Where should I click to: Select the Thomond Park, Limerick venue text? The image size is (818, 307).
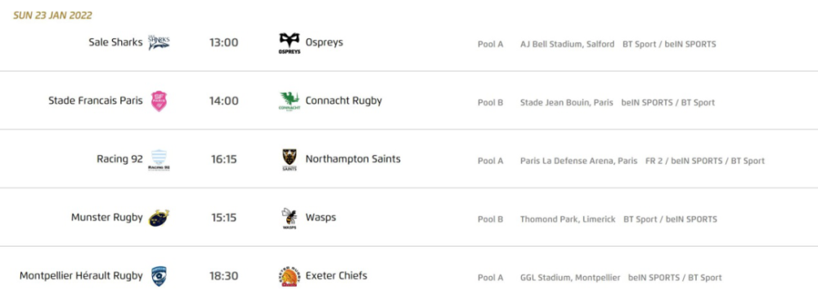click(568, 219)
